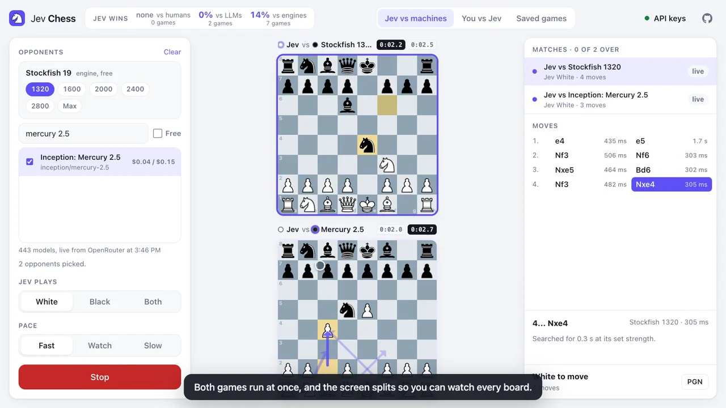Open the PGN export button

point(695,381)
